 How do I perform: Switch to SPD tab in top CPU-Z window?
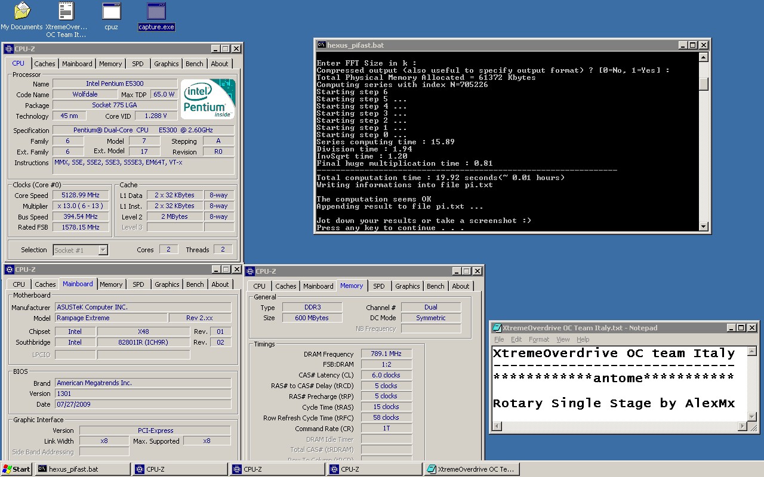coord(137,64)
